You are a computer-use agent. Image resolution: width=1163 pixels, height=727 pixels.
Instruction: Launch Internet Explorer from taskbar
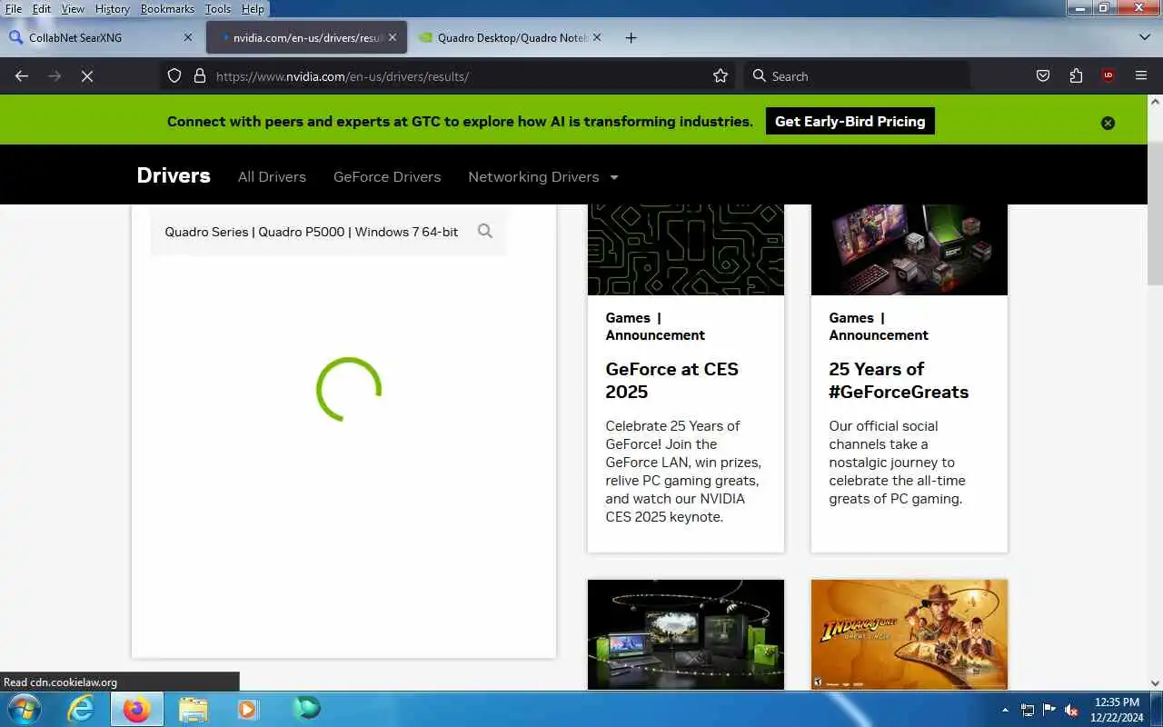(82, 709)
